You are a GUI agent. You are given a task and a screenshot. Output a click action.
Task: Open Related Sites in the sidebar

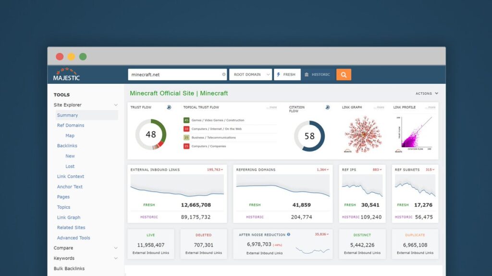(x=71, y=228)
